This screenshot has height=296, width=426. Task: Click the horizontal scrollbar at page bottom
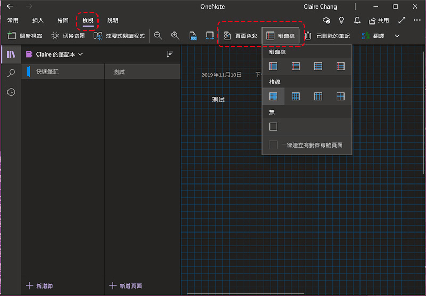click(x=245, y=294)
